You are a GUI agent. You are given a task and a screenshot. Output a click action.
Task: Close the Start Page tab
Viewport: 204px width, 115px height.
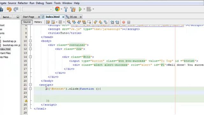pyautogui.click(x=39, y=17)
